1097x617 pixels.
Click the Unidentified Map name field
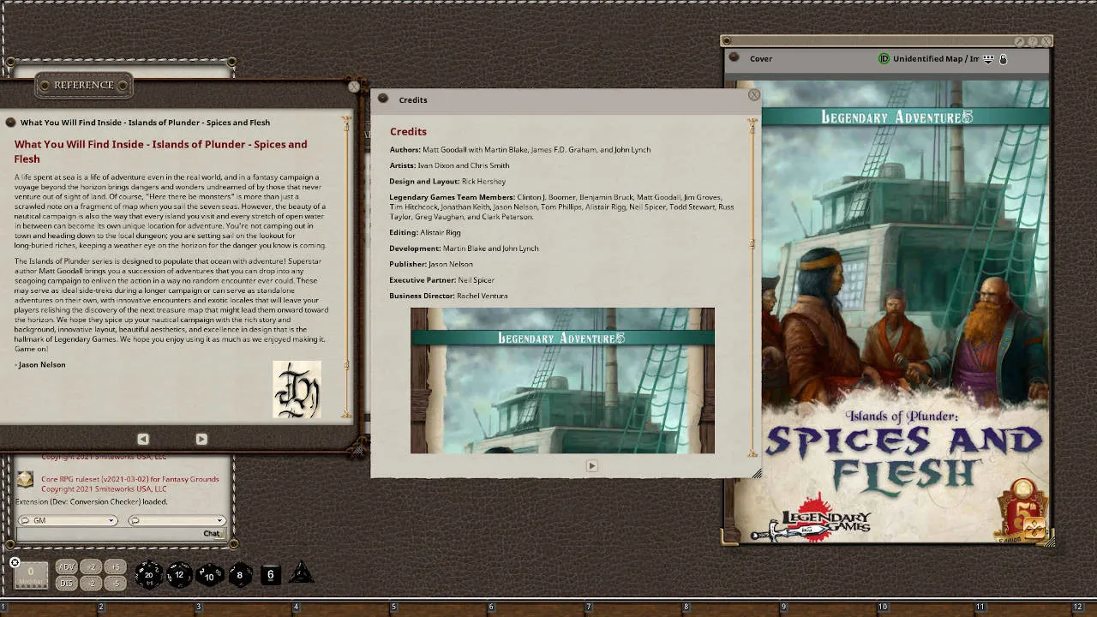[x=936, y=58]
